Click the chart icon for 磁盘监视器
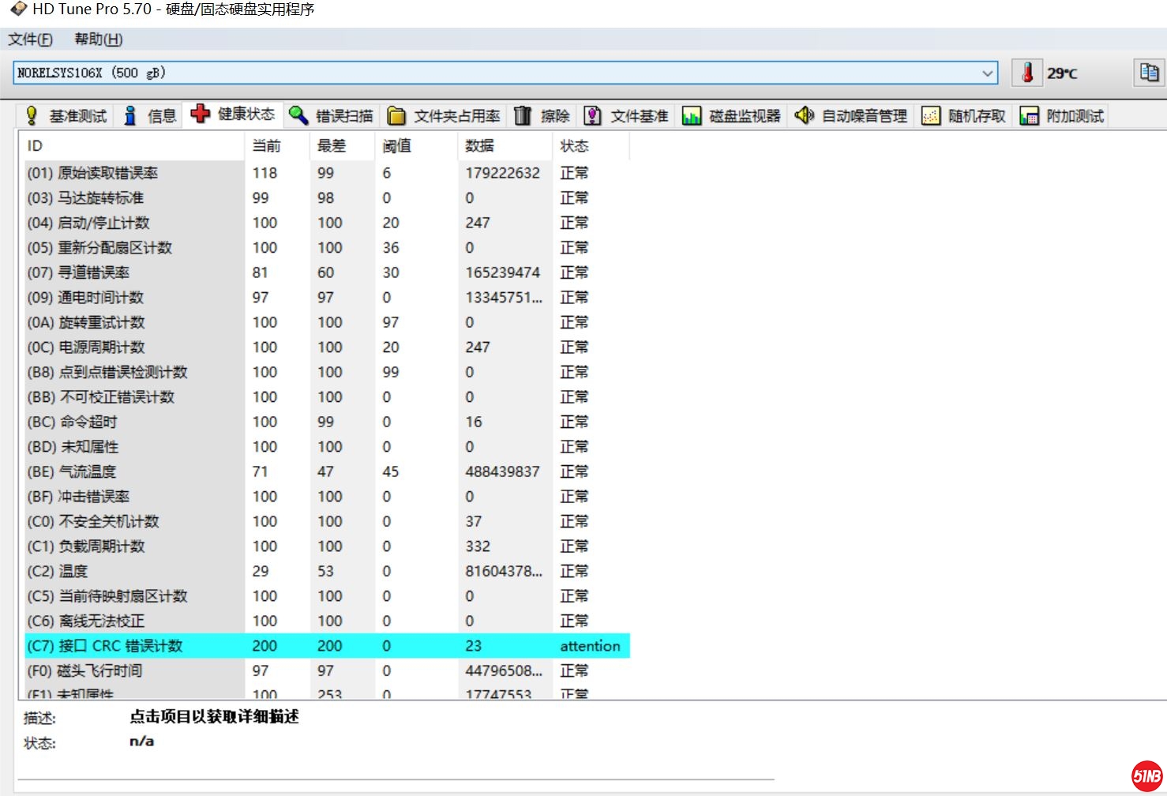The height and width of the screenshot is (796, 1167). [692, 116]
